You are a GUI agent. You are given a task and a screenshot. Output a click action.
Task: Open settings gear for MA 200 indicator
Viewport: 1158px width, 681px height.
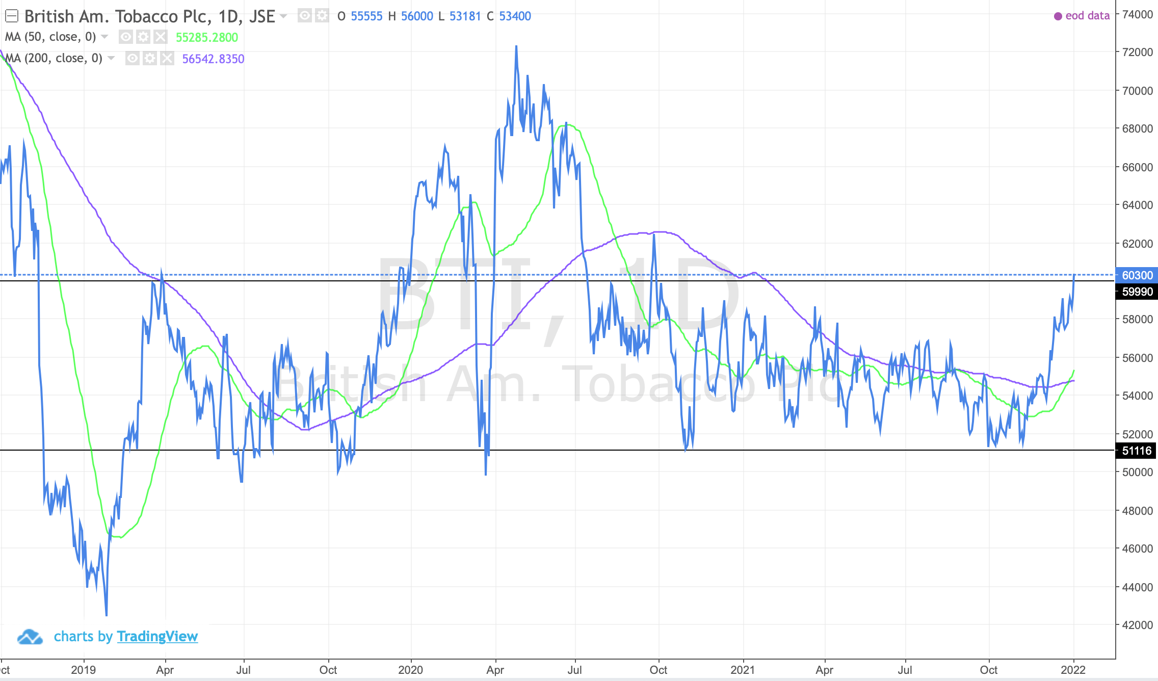(149, 58)
